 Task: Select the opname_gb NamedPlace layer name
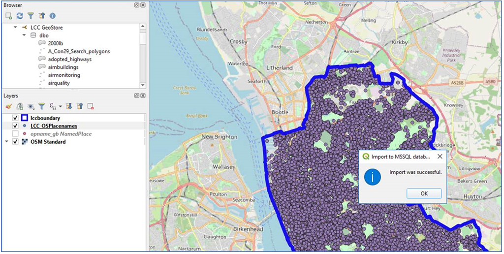pyautogui.click(x=61, y=134)
